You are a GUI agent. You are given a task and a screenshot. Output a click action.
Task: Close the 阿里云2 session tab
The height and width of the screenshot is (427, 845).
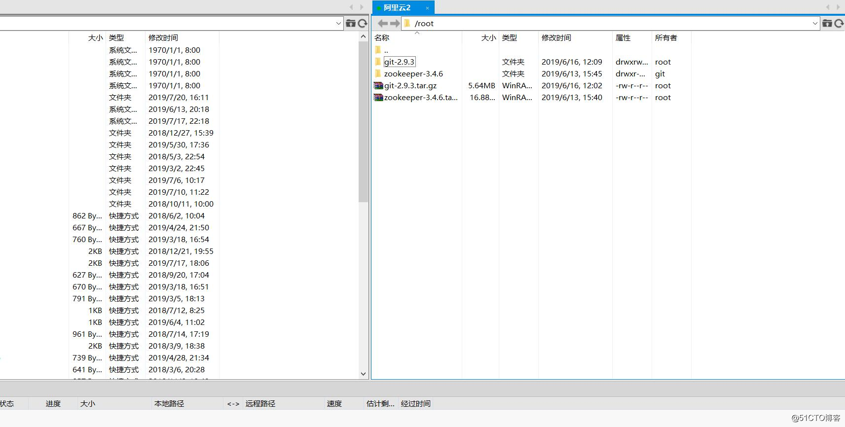(x=427, y=8)
